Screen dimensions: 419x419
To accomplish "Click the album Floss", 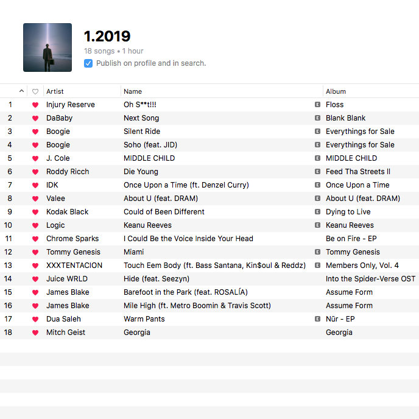I will (334, 105).
